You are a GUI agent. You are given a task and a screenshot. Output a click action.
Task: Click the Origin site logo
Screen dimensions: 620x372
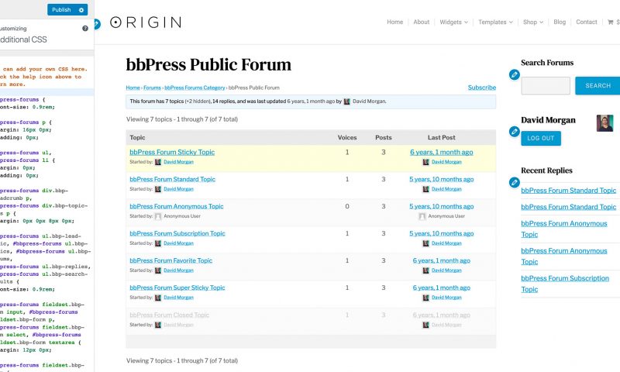[x=146, y=22]
